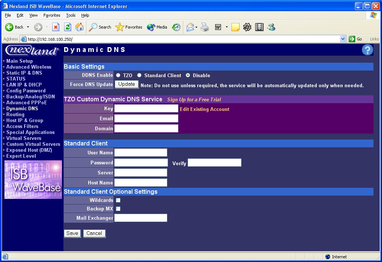Select the Standard Client radio button
Image resolution: width=382 pixels, height=262 pixels.
tap(139, 75)
